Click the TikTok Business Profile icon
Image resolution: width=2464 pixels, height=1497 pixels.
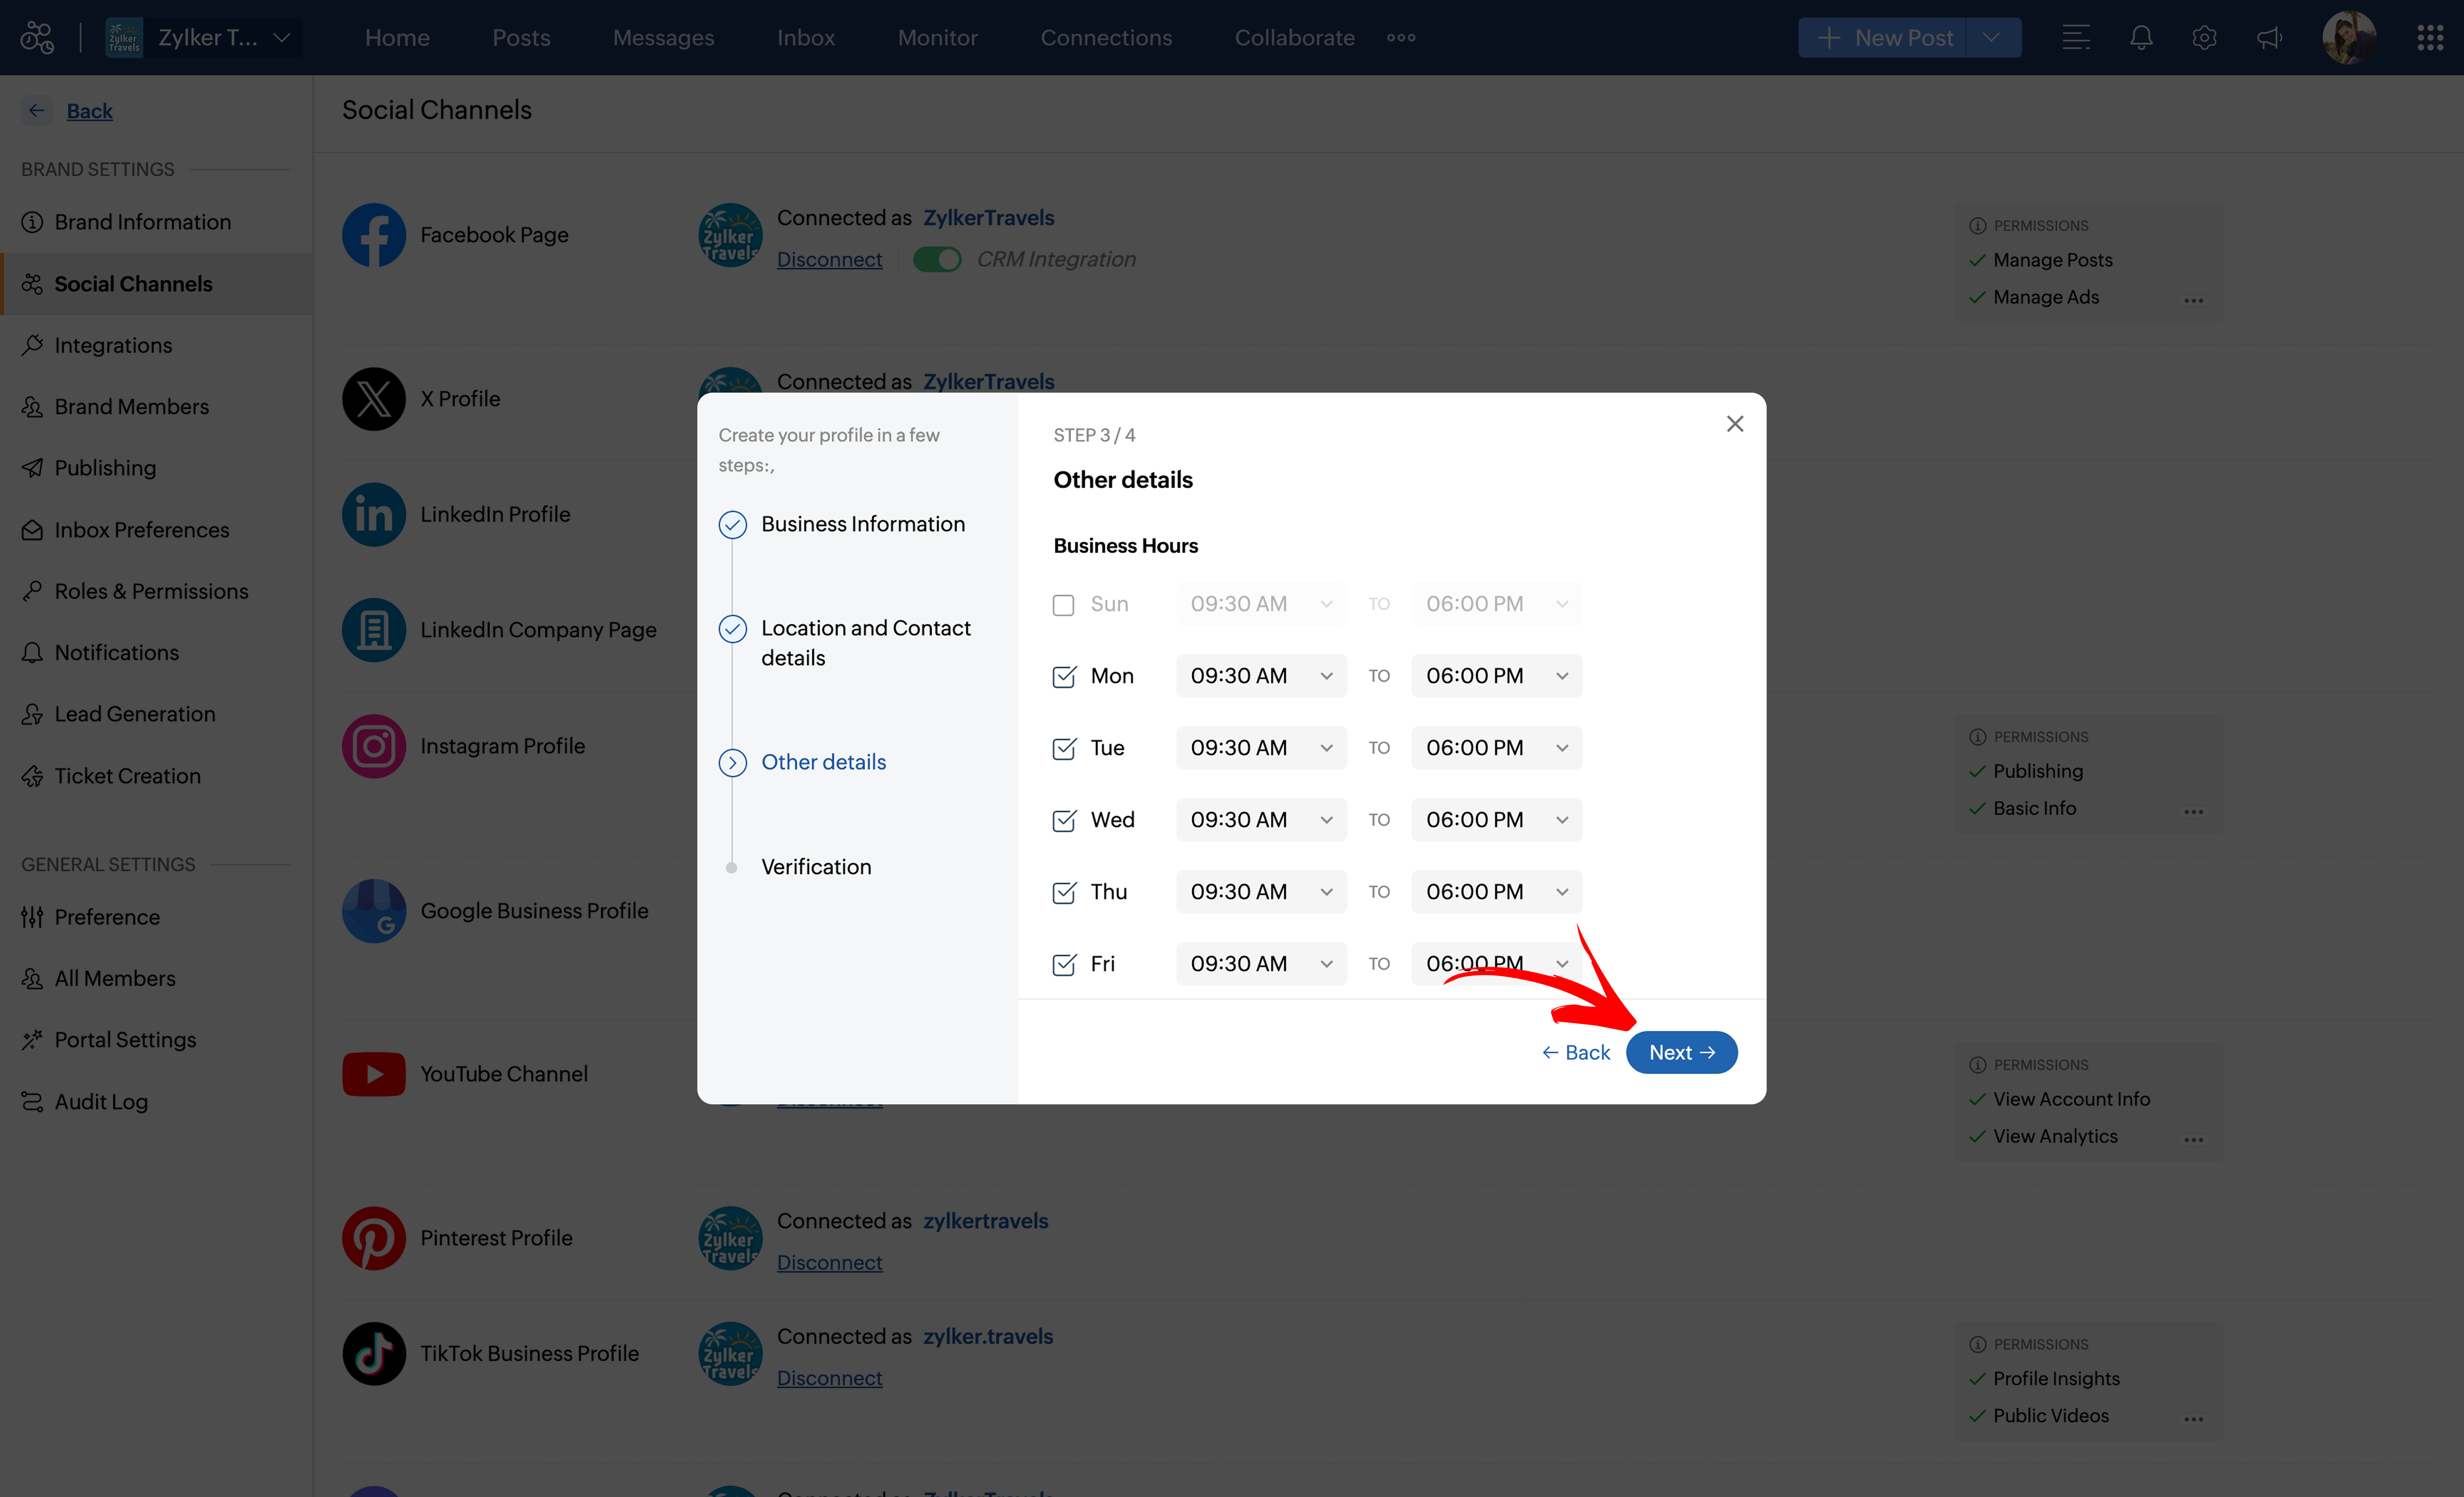pyautogui.click(x=373, y=1354)
